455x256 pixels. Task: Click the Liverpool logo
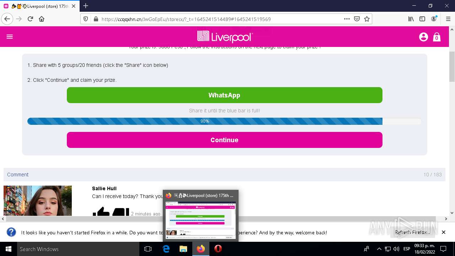225,37
